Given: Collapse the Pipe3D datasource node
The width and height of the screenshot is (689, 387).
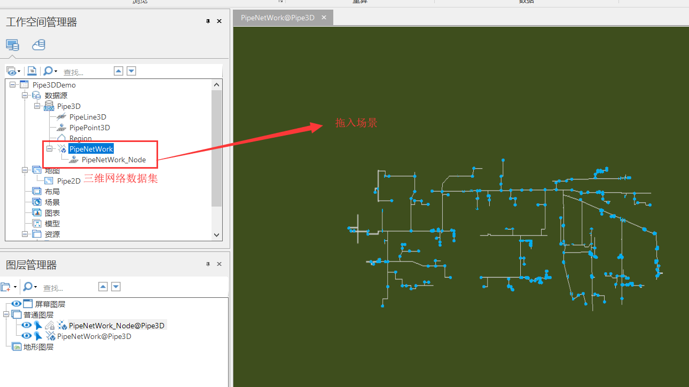Looking at the screenshot, I should (x=37, y=106).
